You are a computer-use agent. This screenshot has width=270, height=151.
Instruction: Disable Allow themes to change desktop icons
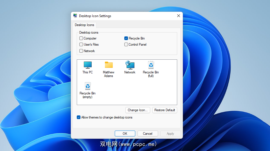click(x=79, y=117)
